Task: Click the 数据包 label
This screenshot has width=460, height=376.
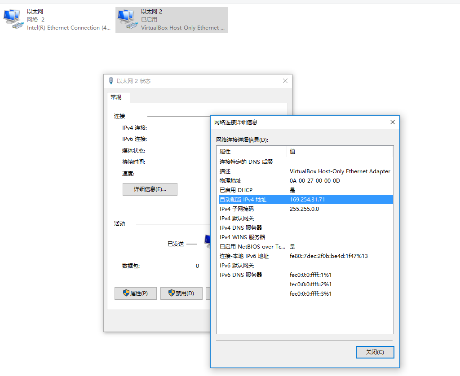Action: 131,266
